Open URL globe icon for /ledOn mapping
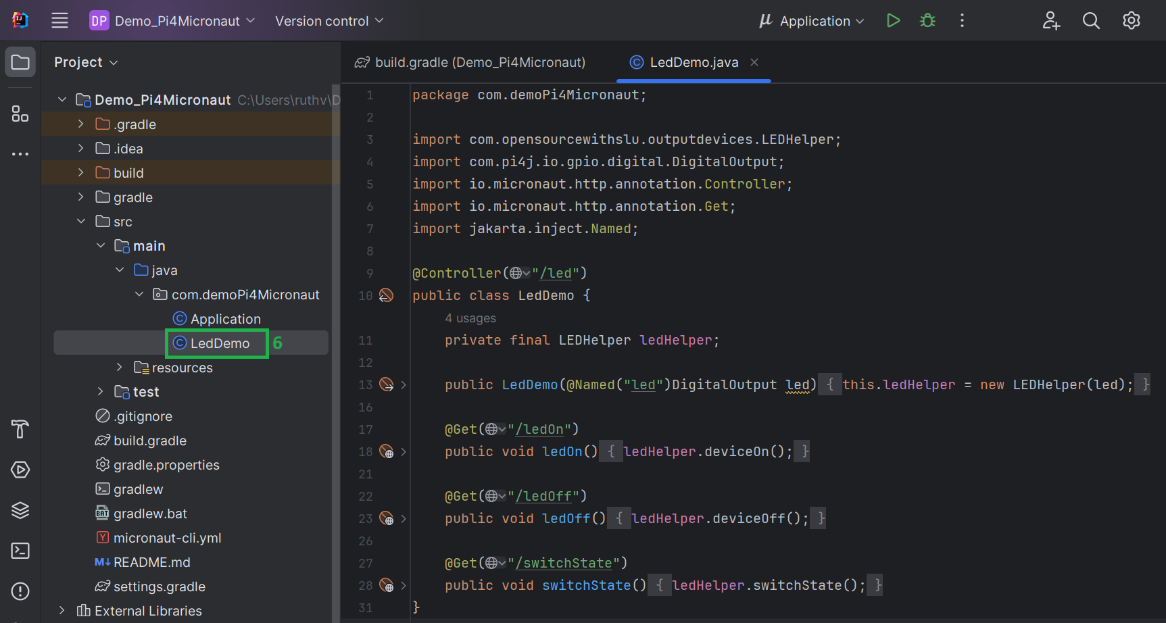Screen dimensions: 1166x623 (x=495, y=429)
